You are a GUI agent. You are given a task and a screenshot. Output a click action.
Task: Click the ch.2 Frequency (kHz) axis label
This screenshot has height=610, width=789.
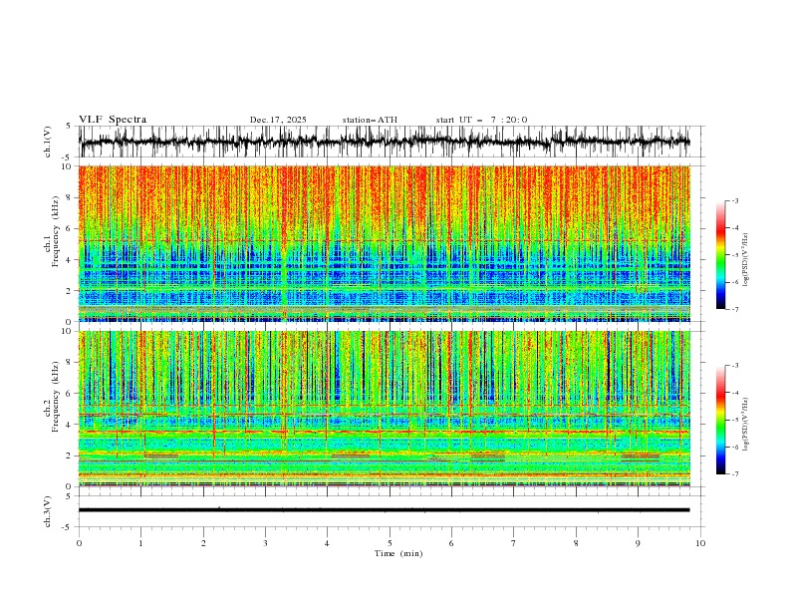(x=52, y=397)
